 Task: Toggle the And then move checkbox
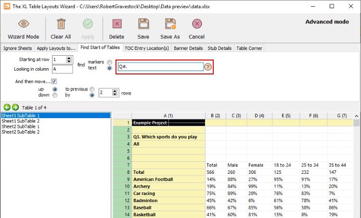(x=54, y=81)
